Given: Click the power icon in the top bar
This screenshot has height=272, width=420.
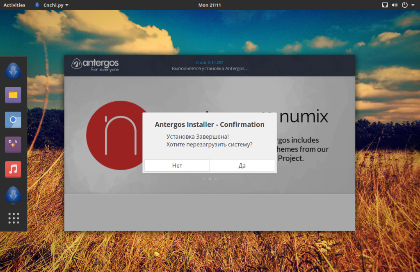Looking at the screenshot, I should pyautogui.click(x=404, y=5).
